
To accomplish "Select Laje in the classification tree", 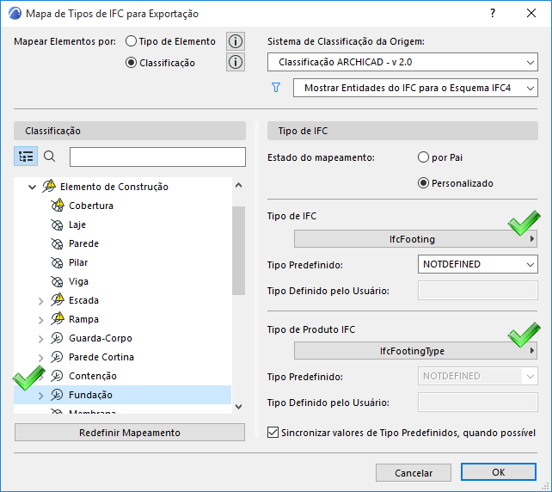I will [77, 224].
